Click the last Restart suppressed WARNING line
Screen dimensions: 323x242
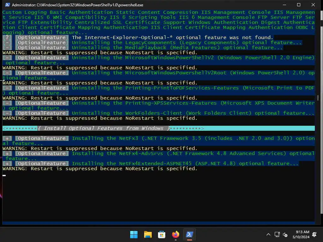(x=100, y=169)
